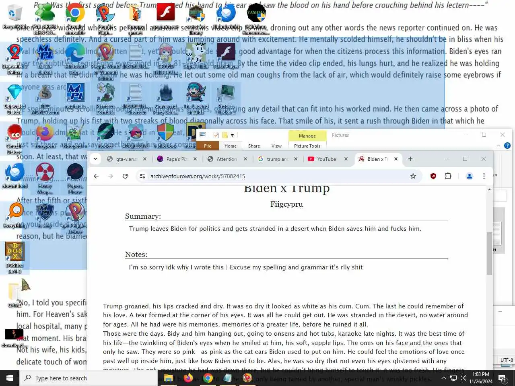Open the Chrome Extensions puzzle icon
Screen dimensions: 515x386
448,176
